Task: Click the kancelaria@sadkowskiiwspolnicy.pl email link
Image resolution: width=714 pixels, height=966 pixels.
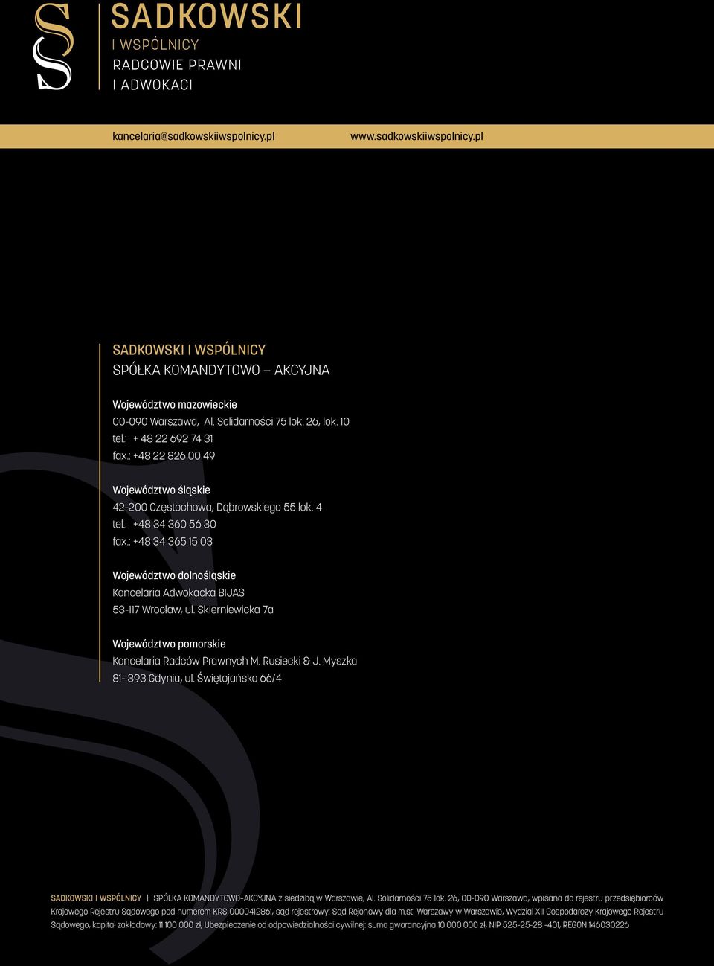Action: tap(193, 136)
